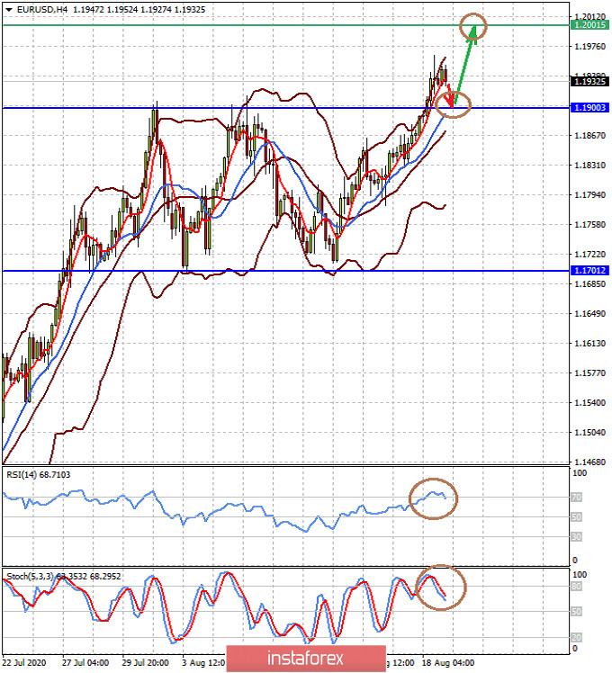Viewport: 612px width, 673px height.
Task: Click the red downward arrow near 1.19003
Action: [x=449, y=95]
